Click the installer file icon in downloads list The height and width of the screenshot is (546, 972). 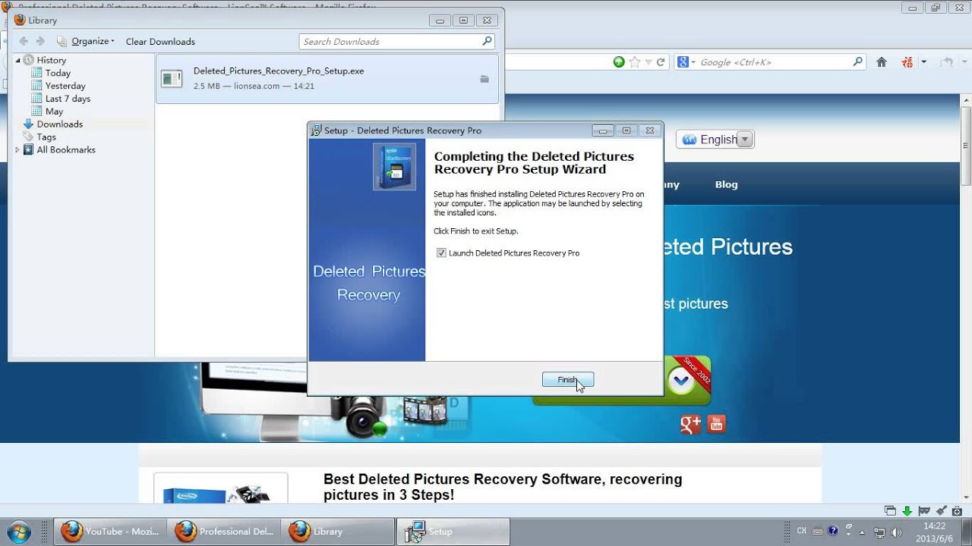172,78
